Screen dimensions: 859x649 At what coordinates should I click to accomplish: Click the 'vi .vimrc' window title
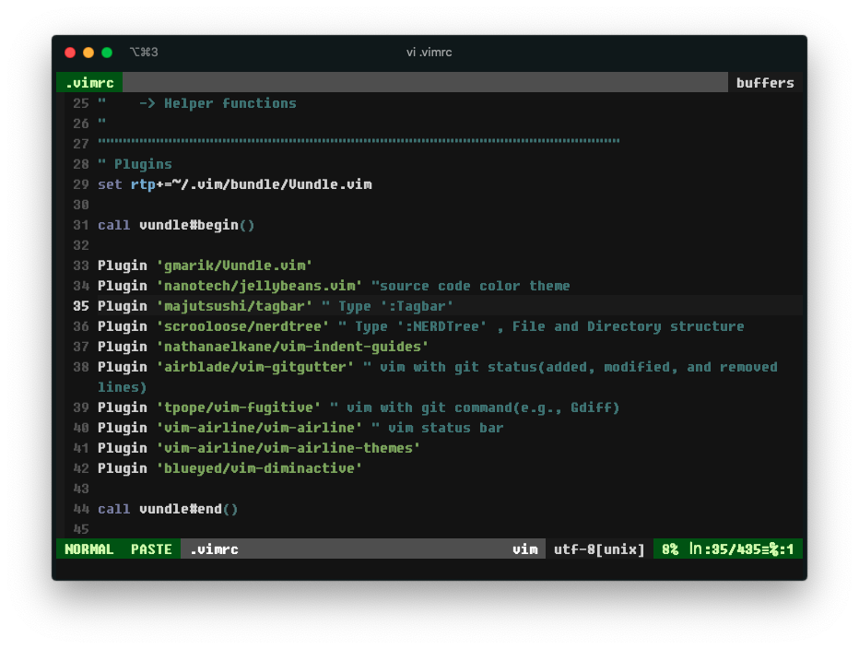[429, 53]
